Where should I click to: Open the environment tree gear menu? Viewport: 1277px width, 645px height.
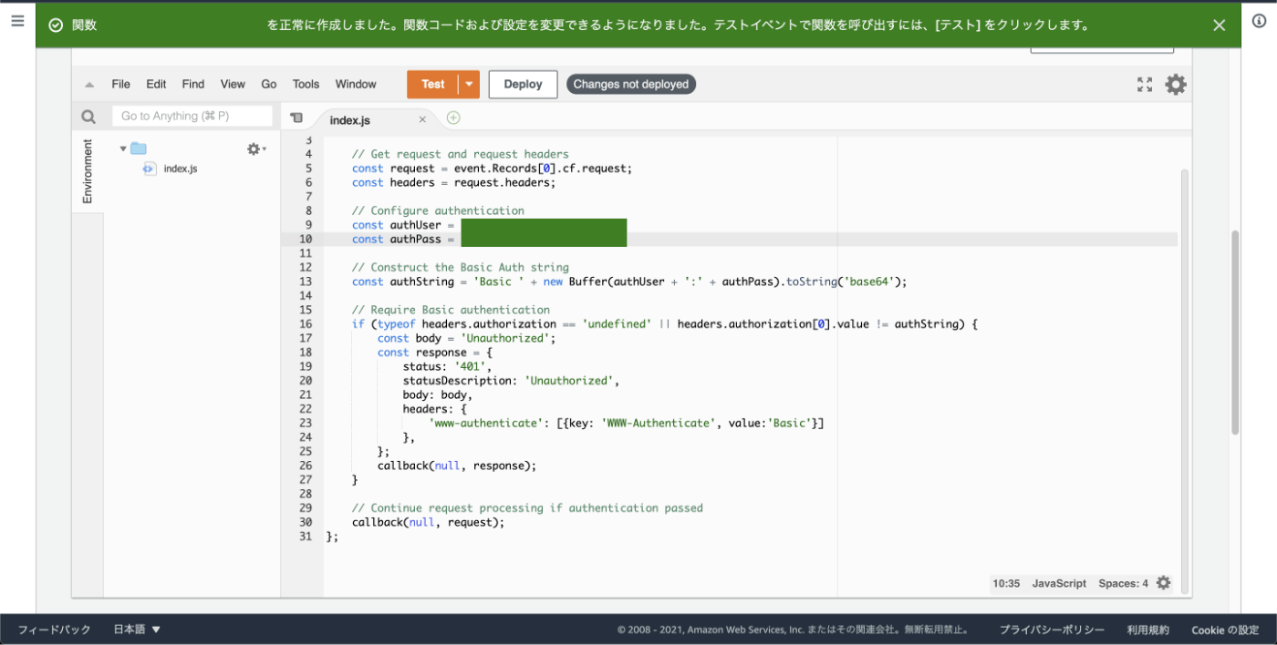[x=256, y=148]
